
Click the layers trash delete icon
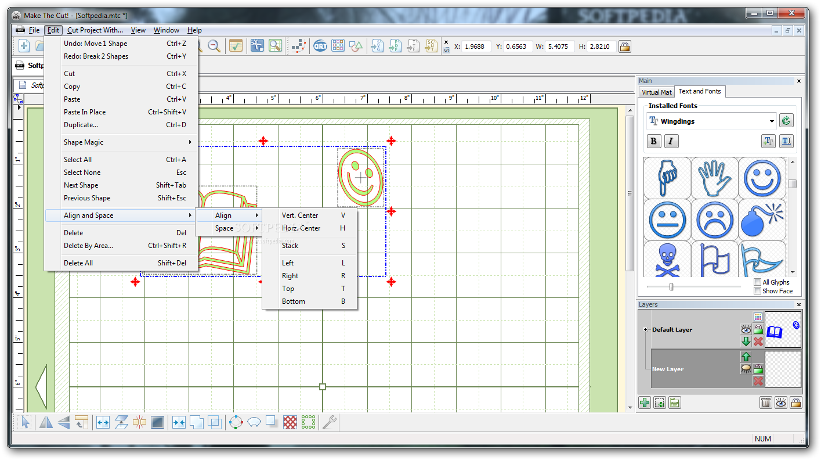(765, 402)
